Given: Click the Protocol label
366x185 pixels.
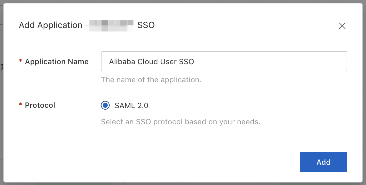Looking at the screenshot, I should point(40,105).
